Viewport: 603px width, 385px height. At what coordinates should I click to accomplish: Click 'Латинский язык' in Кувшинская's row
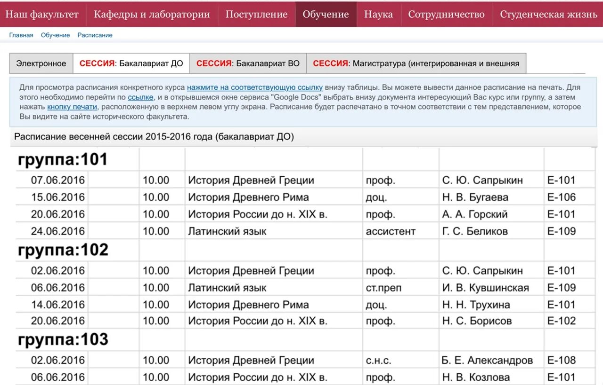227,288
